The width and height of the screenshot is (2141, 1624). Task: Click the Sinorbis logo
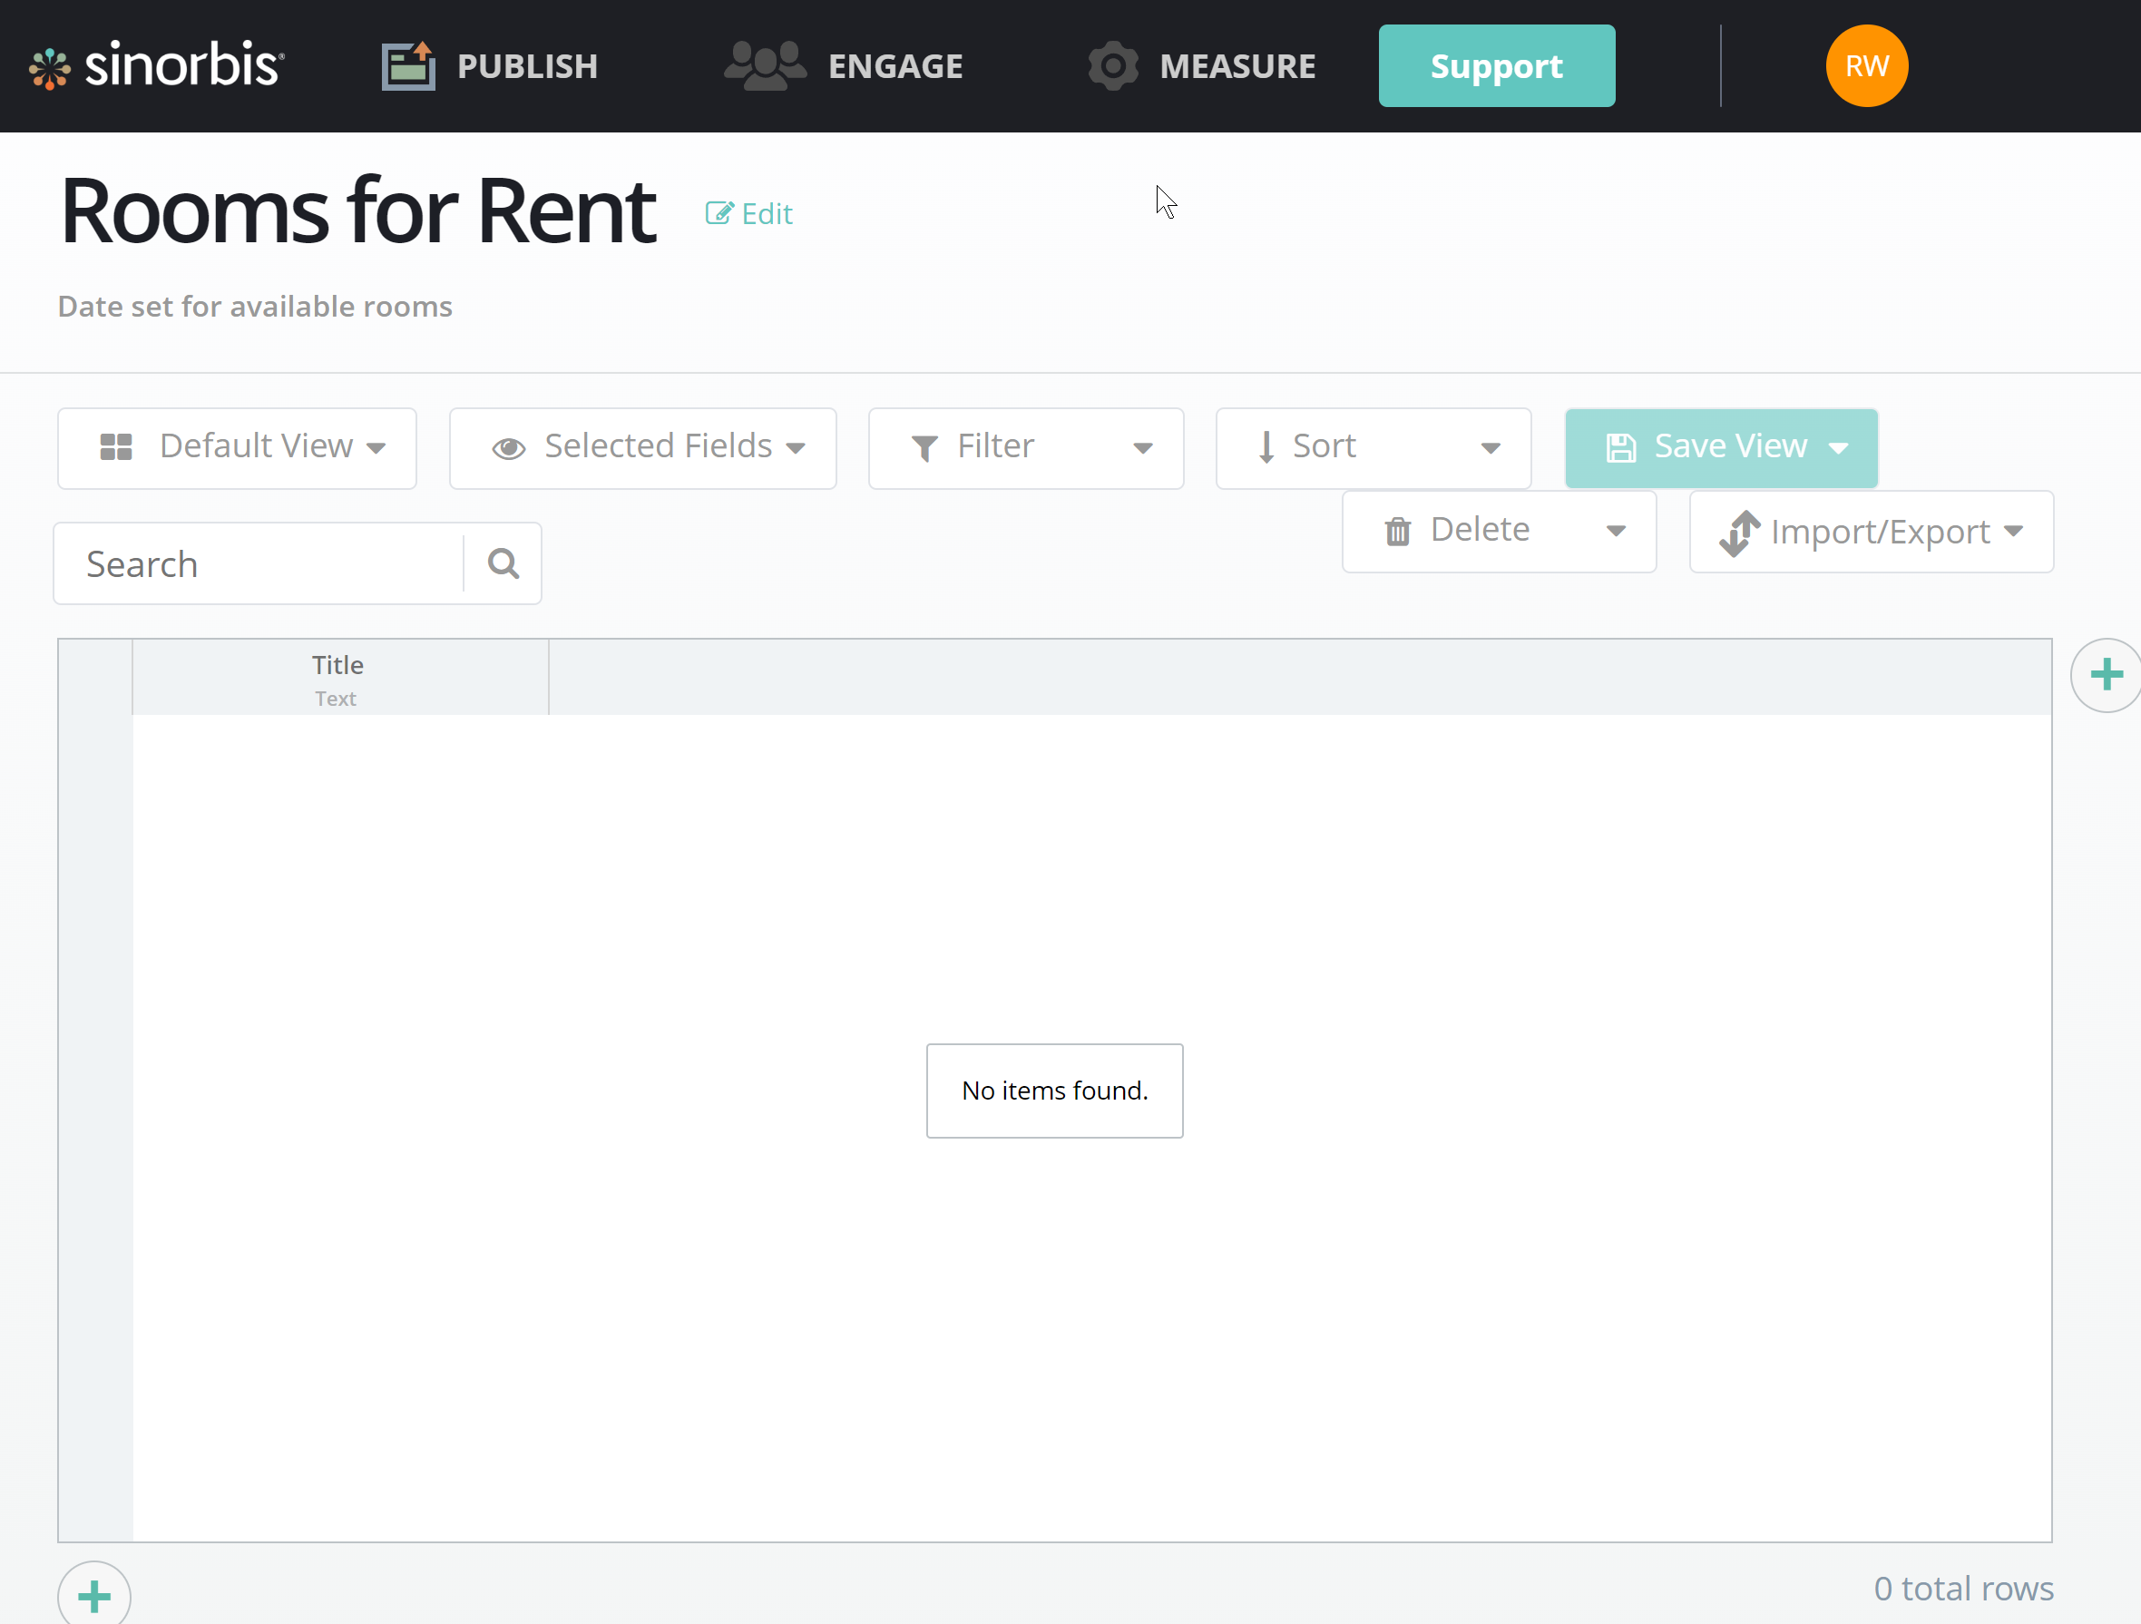(157, 66)
